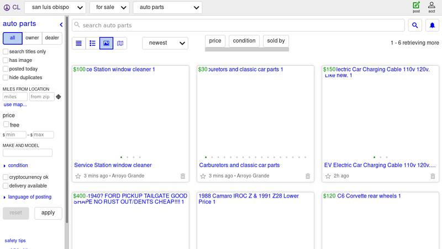The height and width of the screenshot is (249, 442).
Task: Click the max price field
Action: coord(44,134)
